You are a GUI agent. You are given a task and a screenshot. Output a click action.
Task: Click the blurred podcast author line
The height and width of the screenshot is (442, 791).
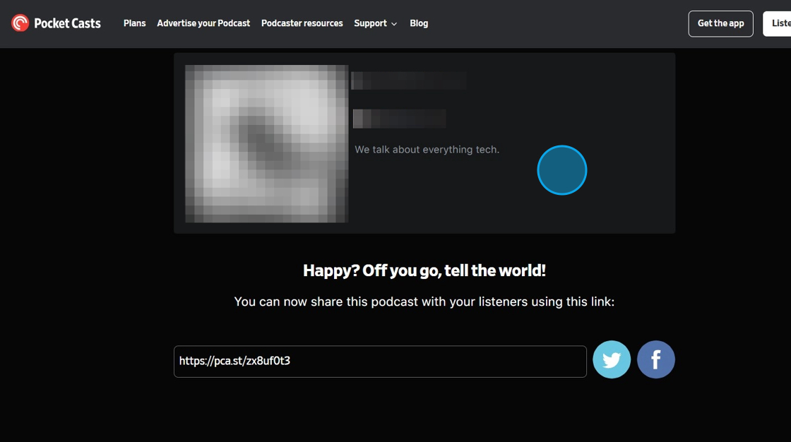tap(399, 119)
